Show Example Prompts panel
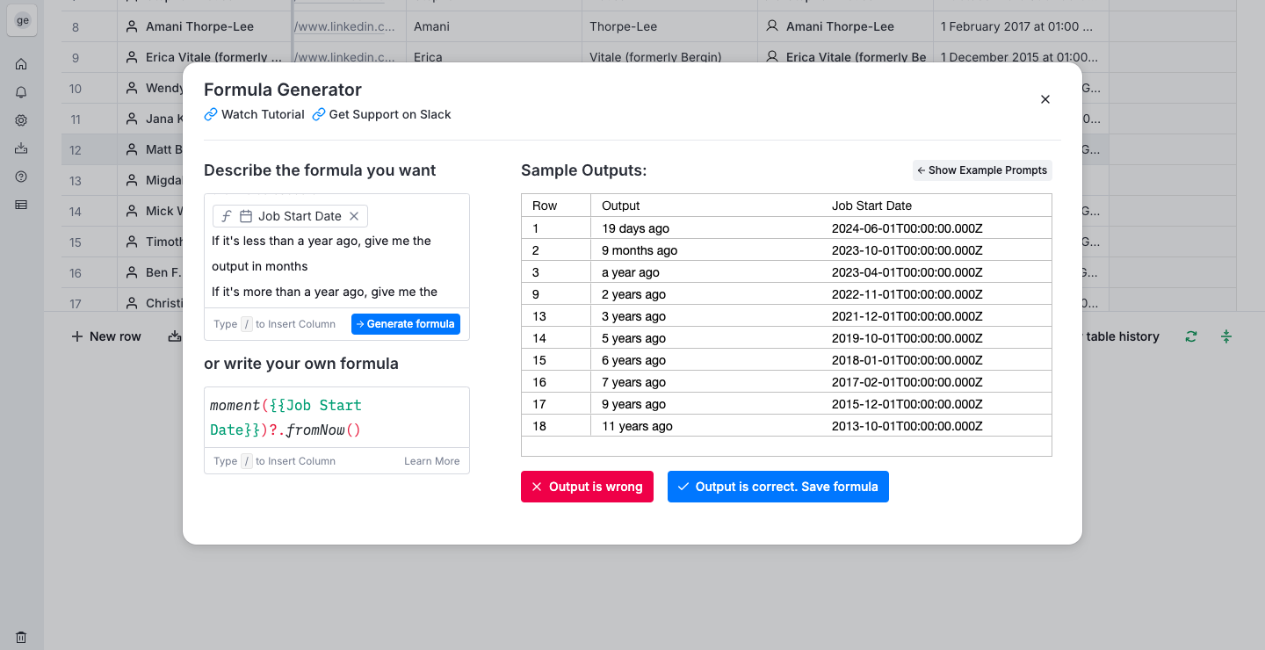 [982, 170]
